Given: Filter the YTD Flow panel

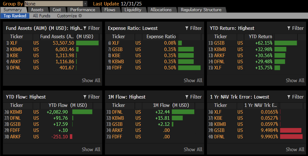Looking at the screenshot, I should point(91,97).
